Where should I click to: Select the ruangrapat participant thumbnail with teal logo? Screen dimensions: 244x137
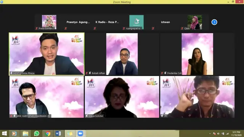136,22
